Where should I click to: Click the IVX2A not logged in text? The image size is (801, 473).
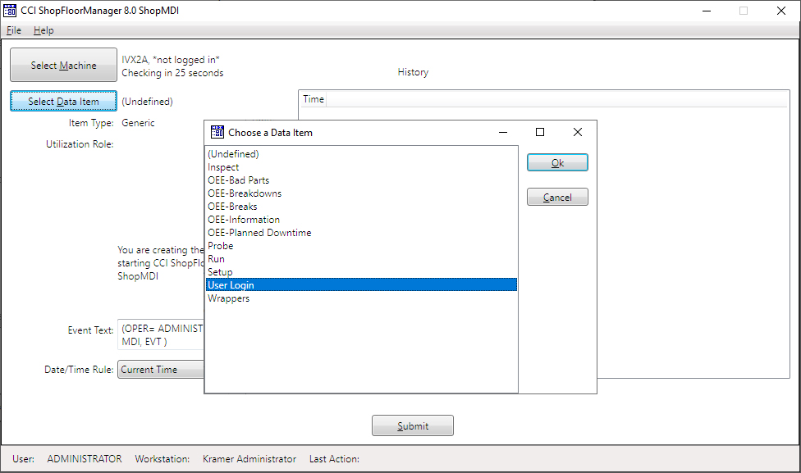[171, 60]
